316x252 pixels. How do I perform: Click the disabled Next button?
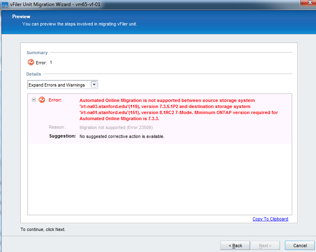pyautogui.click(x=265, y=246)
